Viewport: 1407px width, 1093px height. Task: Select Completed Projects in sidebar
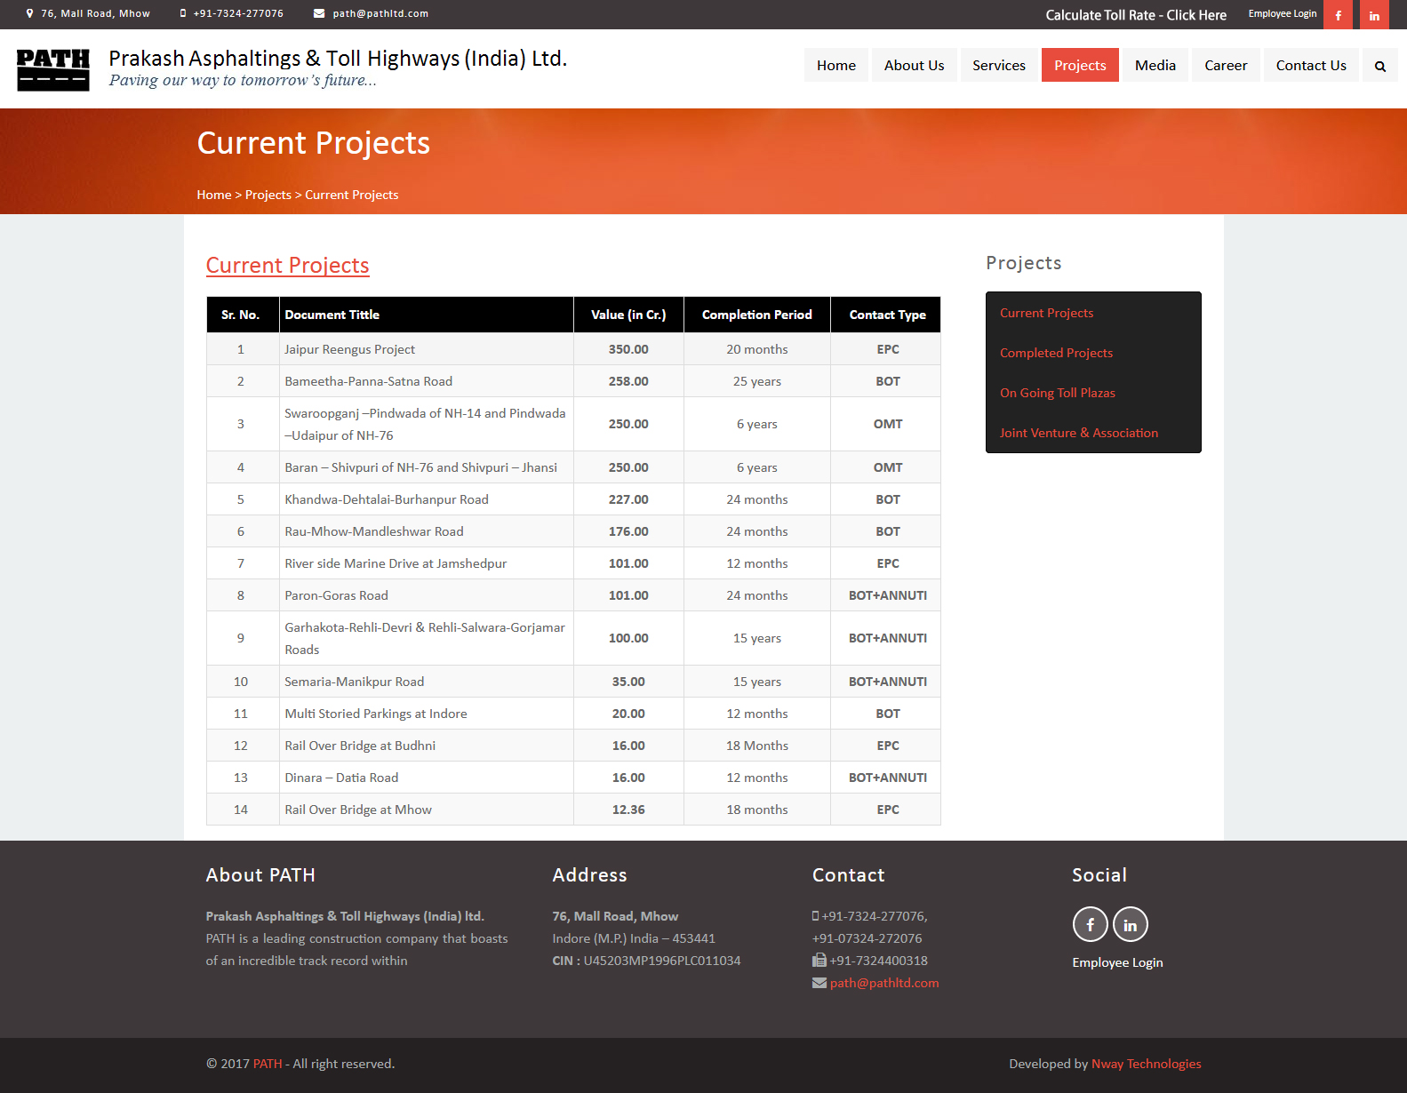(1056, 353)
